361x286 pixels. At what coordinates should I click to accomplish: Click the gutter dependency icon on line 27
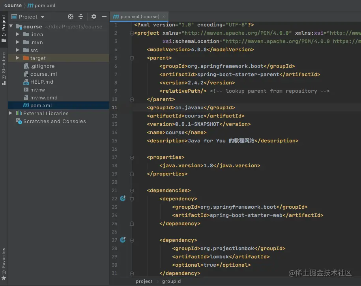(x=123, y=240)
